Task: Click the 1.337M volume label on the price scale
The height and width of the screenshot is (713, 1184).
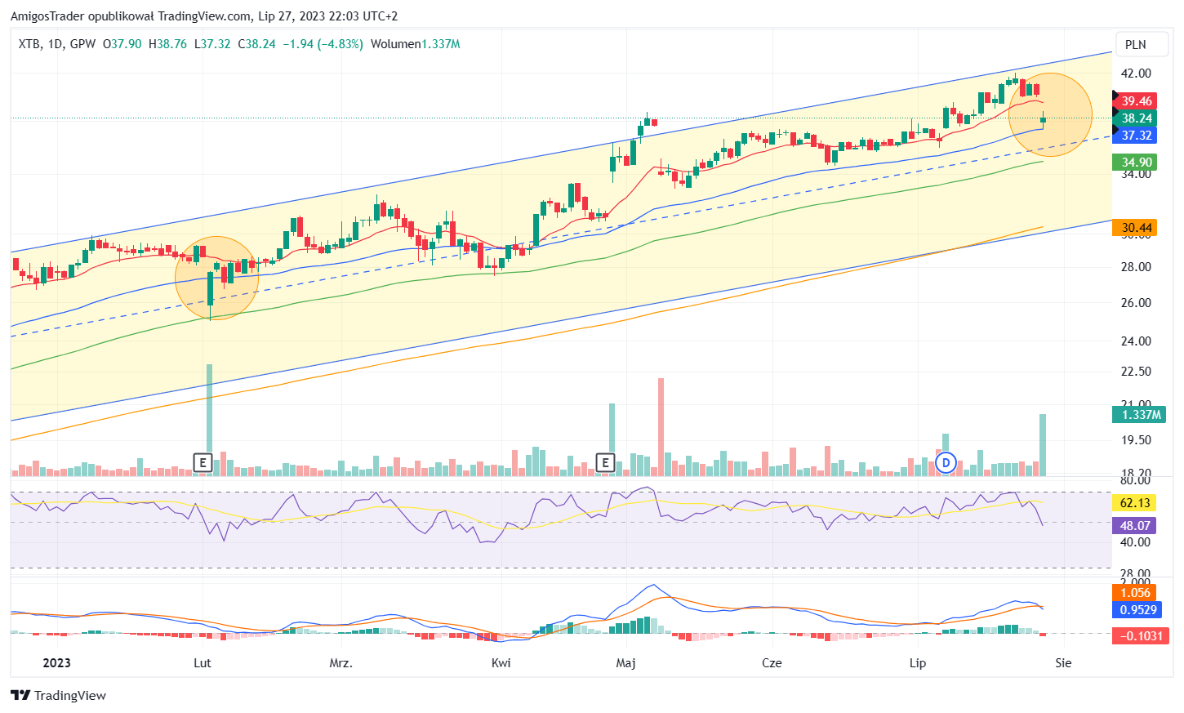Action: pos(1141,415)
